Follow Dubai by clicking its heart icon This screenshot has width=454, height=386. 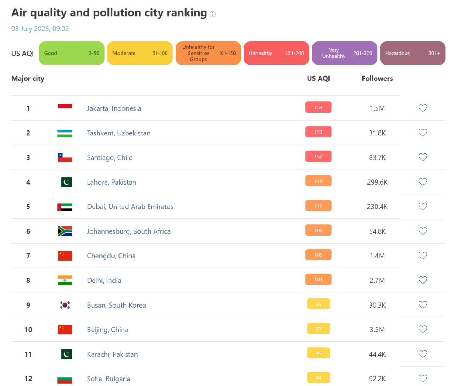tap(422, 206)
